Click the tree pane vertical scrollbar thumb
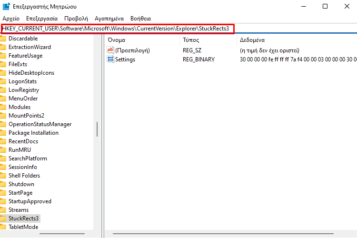This screenshot has width=357, height=238. point(97,129)
